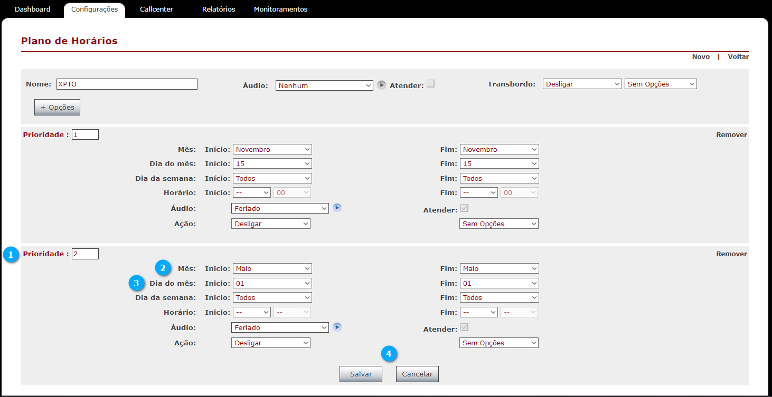Image resolution: width=772 pixels, height=397 pixels.
Task: Click the Voltar link
Action: coord(738,56)
